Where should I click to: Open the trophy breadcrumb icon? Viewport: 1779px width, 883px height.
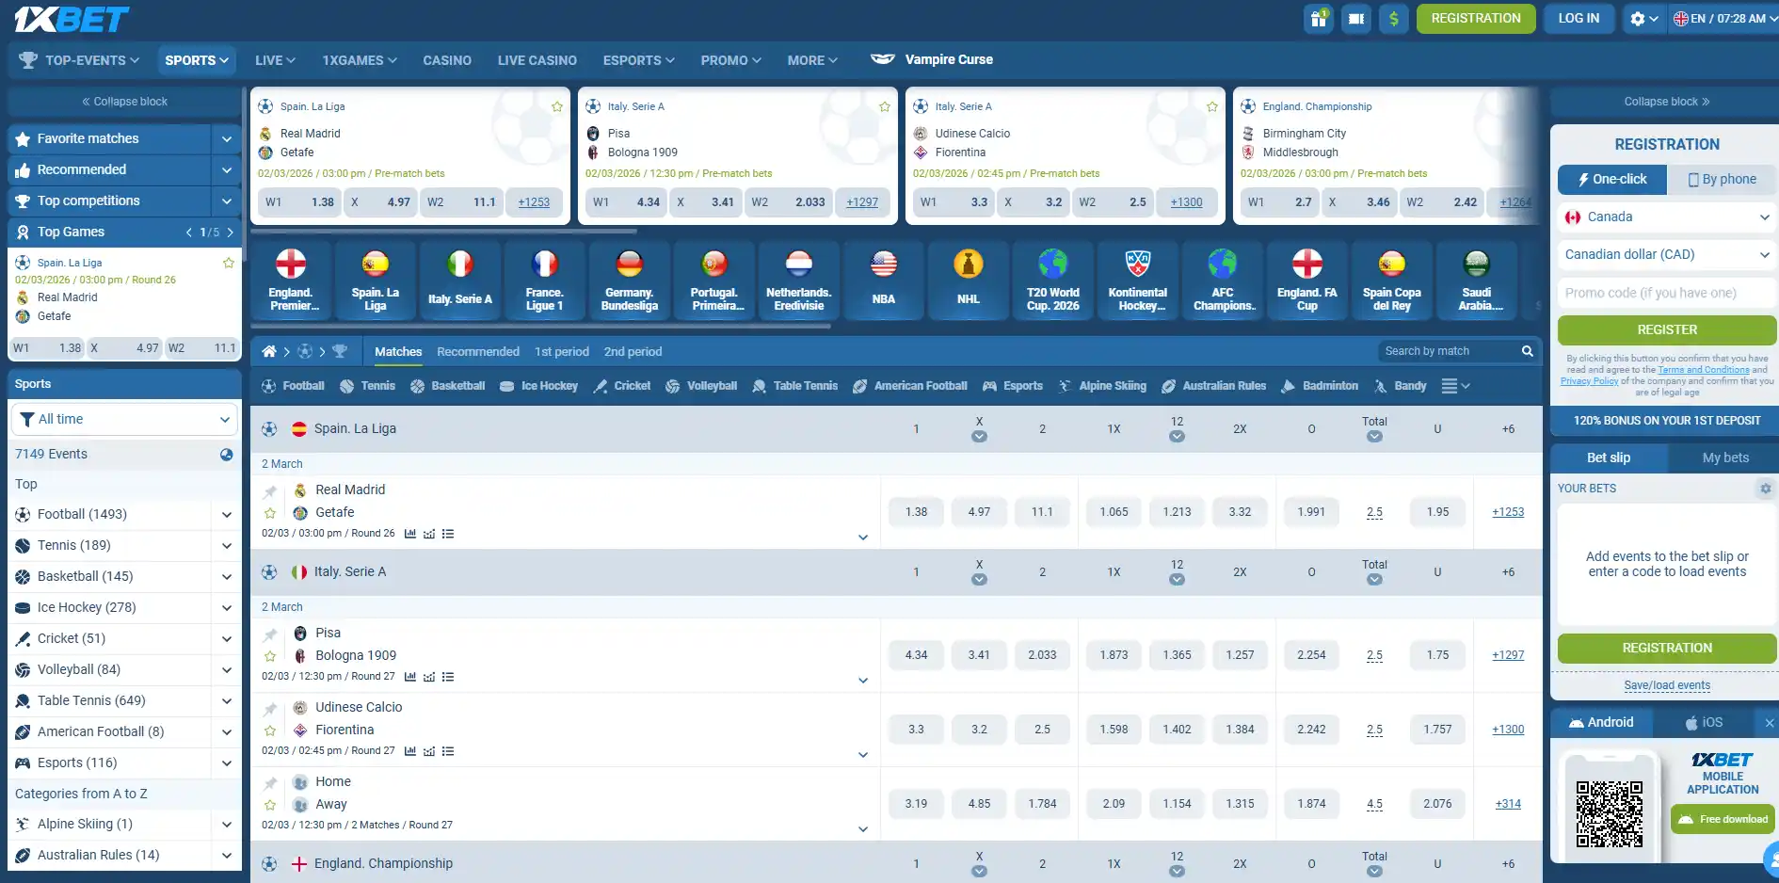tap(340, 351)
